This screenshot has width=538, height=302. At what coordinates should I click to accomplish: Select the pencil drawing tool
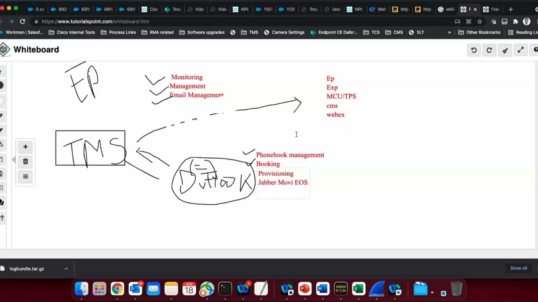point(1,115)
